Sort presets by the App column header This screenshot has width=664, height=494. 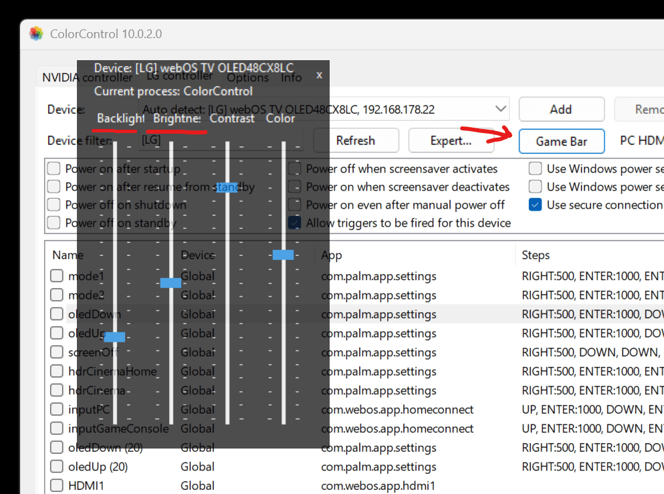pyautogui.click(x=331, y=255)
